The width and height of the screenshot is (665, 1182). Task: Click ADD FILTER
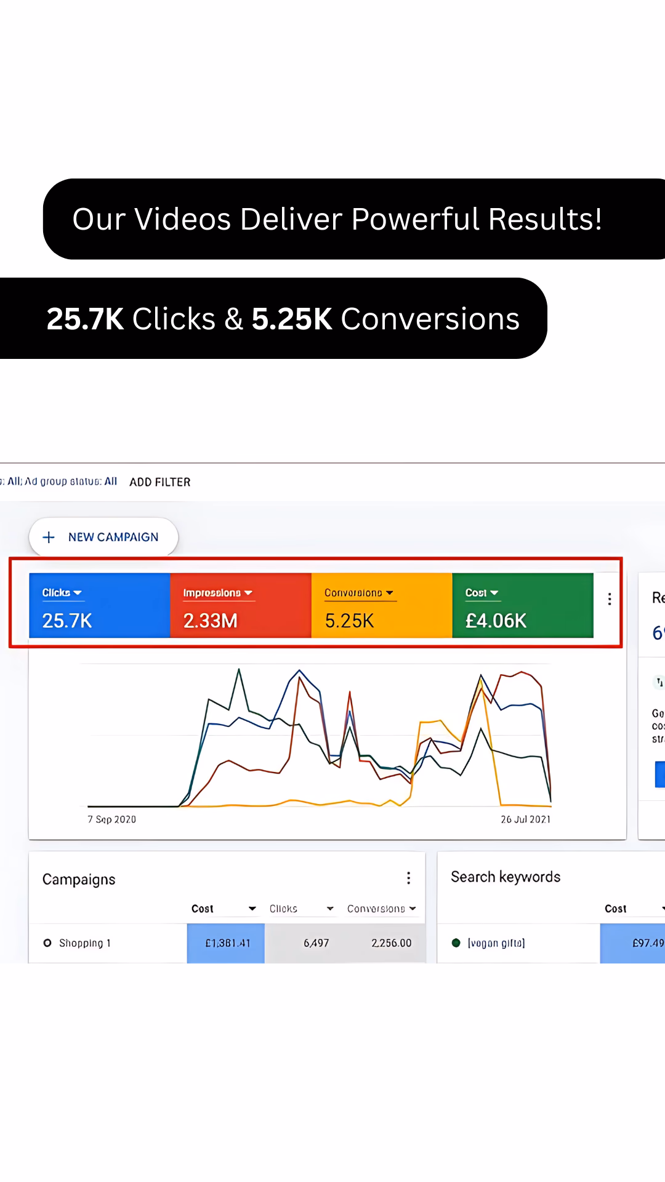(160, 482)
